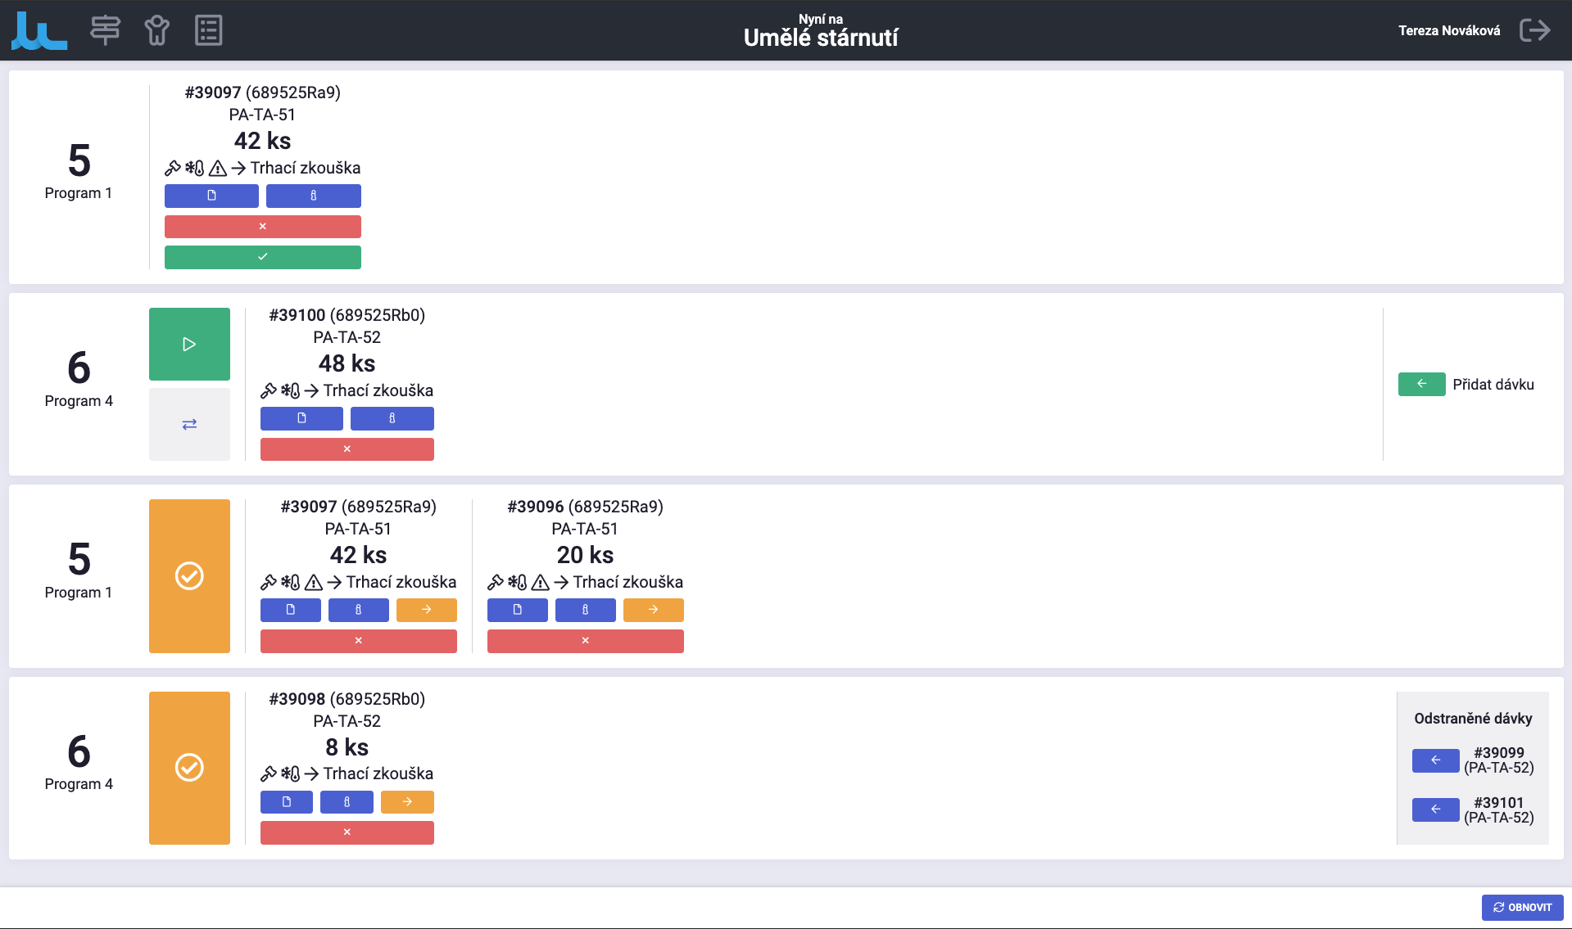This screenshot has width=1572, height=929.
Task: Open the checklist icon in header
Action: [208, 30]
